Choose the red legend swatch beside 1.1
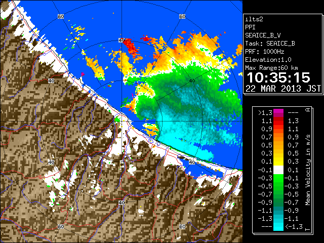Screen dimensions: 324x243 [x=278, y=121]
